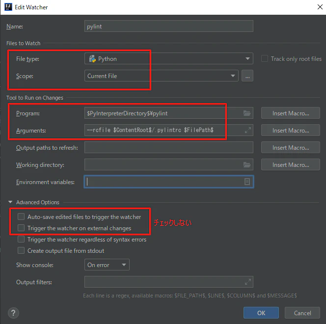Click the "Files to Watch" section heading
Viewport: 326px width, 324px height.
point(23,43)
